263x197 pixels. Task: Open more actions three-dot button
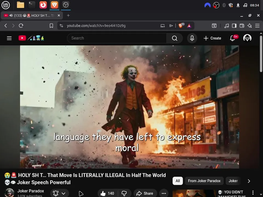tap(164, 193)
